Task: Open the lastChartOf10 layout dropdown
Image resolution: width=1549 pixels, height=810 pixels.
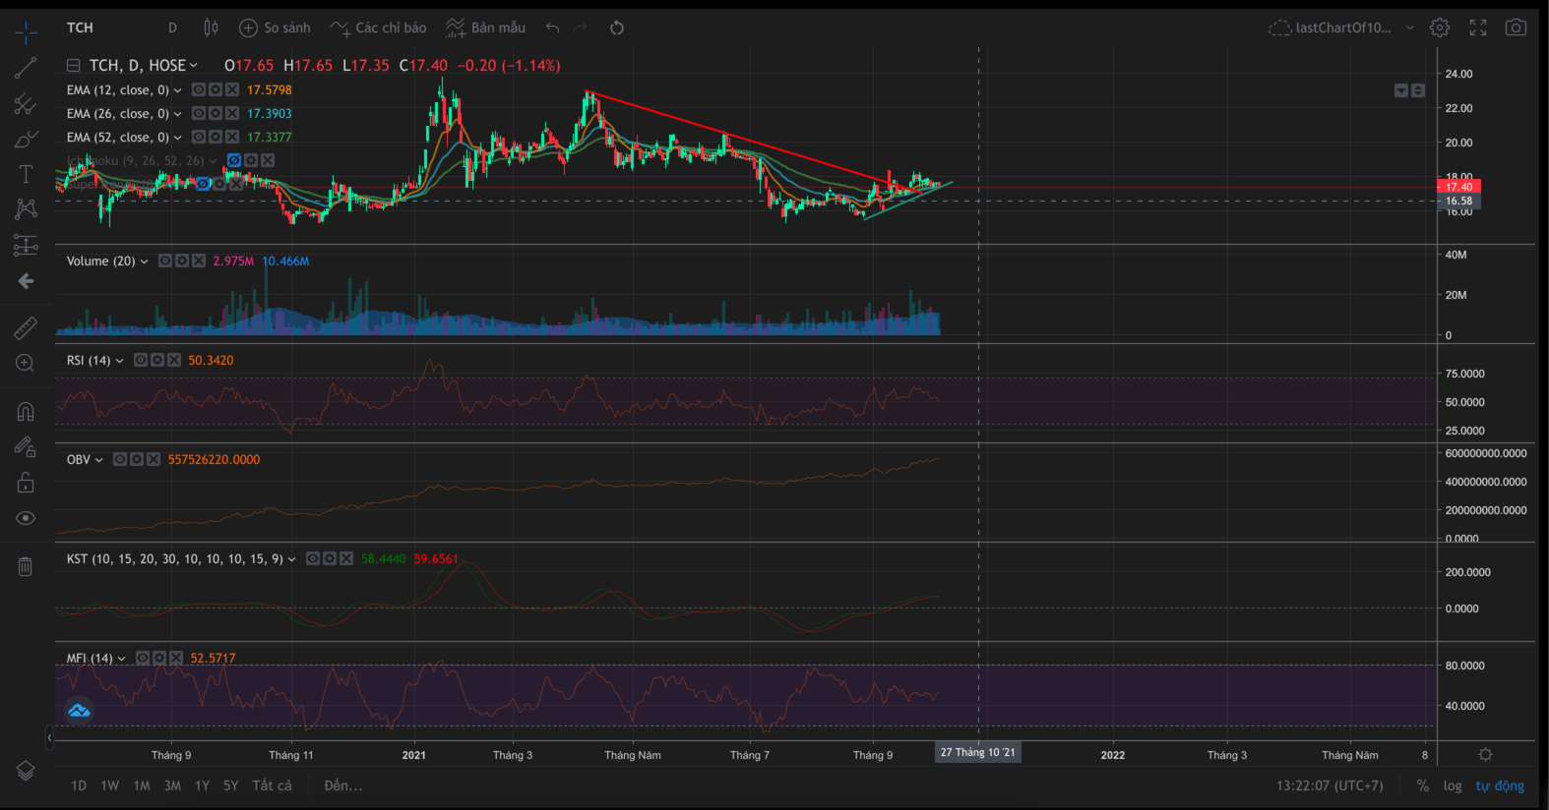Action: pyautogui.click(x=1410, y=28)
